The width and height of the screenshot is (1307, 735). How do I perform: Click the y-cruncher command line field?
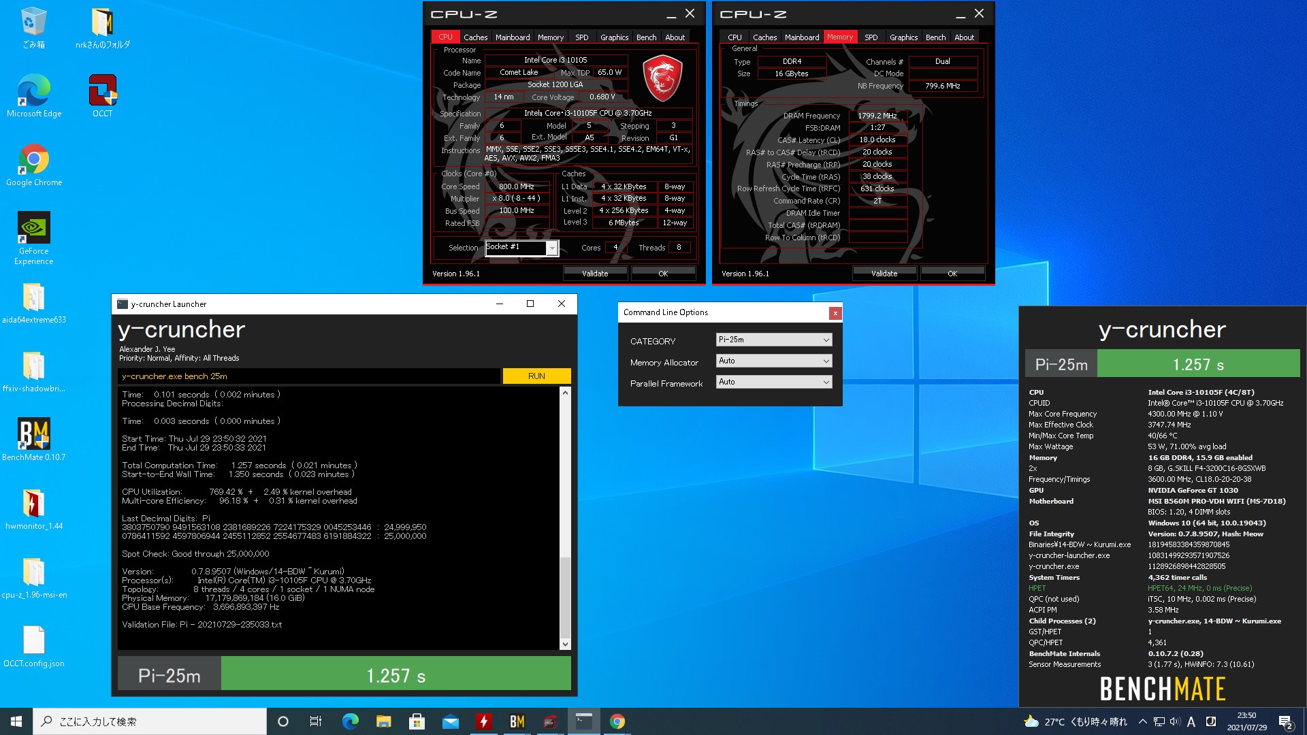(x=309, y=376)
